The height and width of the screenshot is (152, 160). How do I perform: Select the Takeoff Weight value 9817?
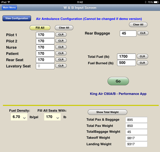(x=136, y=138)
